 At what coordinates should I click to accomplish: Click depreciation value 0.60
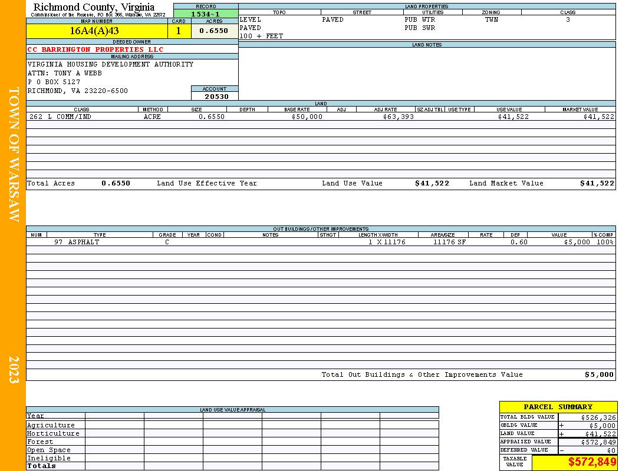(x=519, y=242)
